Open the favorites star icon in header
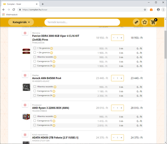This screenshot has width=167, height=144. click(x=145, y=22)
